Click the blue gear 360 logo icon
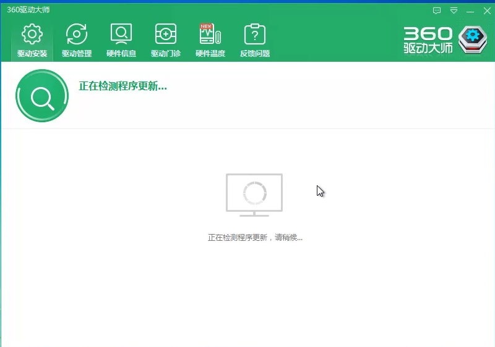 tap(473, 41)
